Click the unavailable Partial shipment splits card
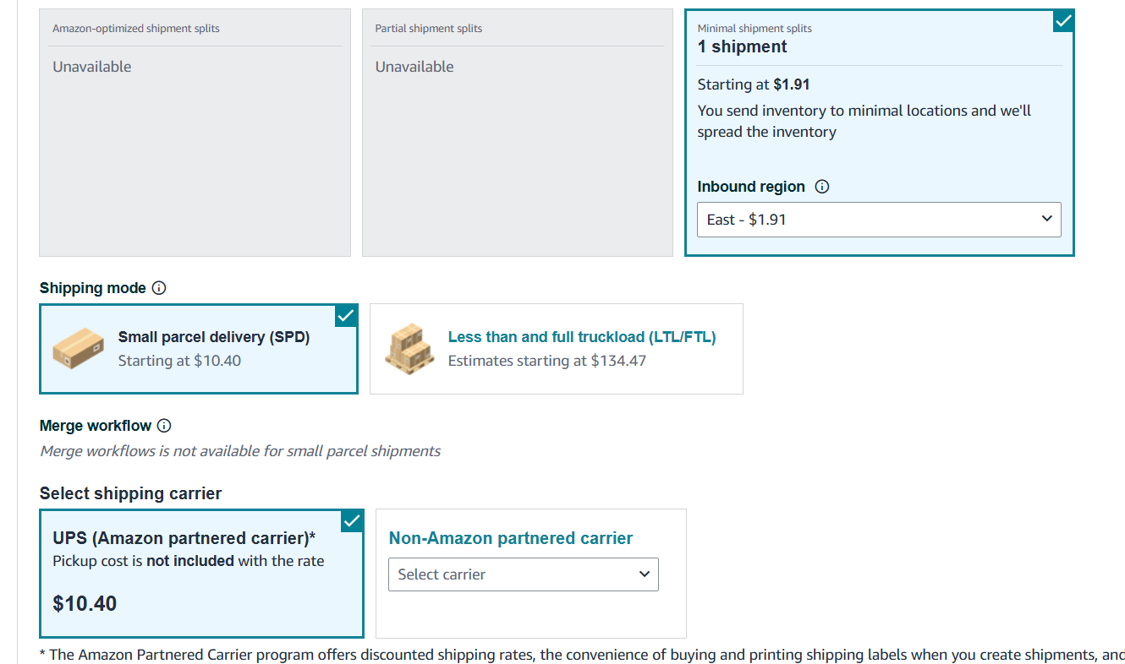This screenshot has height=664, width=1125. point(518,133)
